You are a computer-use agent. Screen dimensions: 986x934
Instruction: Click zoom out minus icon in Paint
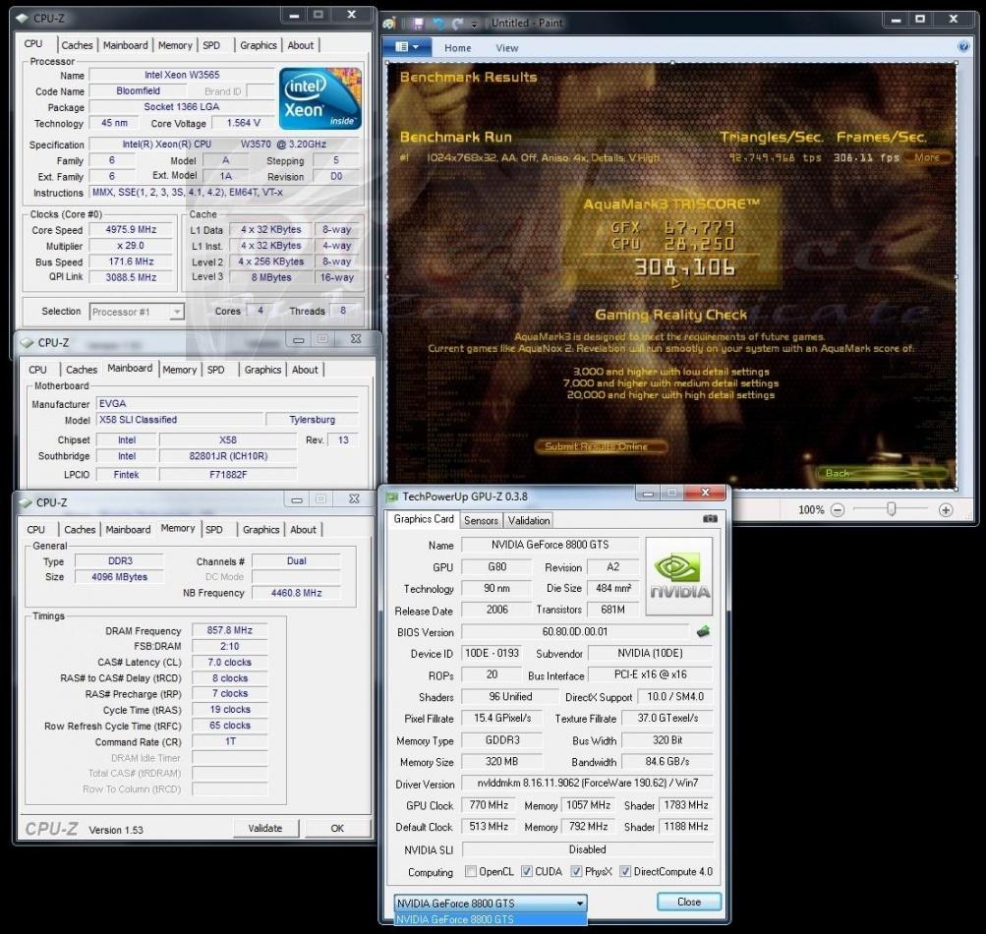(x=837, y=510)
